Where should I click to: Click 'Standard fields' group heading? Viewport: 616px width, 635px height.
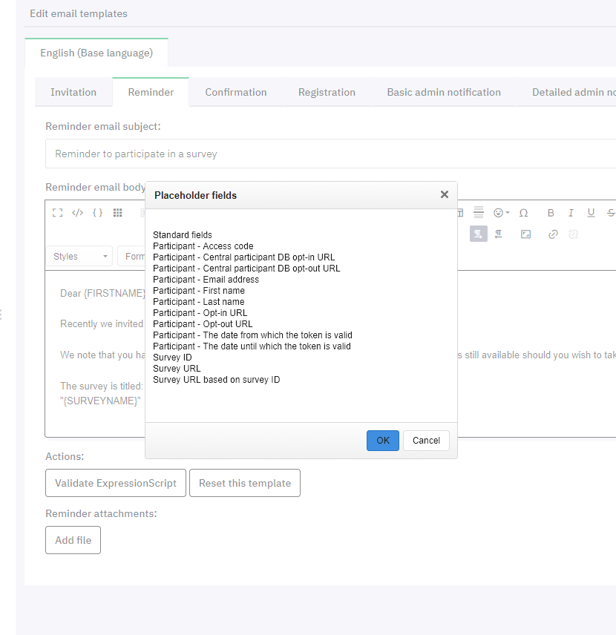tap(183, 235)
